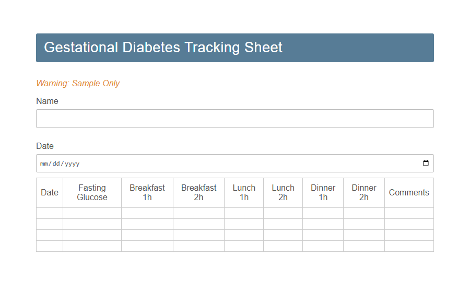Screen dimensions: 470x302
Task: Click the Warning: Sample Only text
Action: (78, 83)
